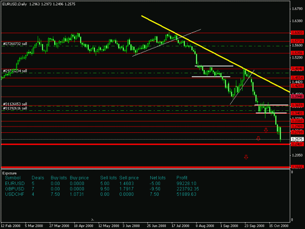Select the yellow descending trendline
305x229 pixels.
point(215,54)
